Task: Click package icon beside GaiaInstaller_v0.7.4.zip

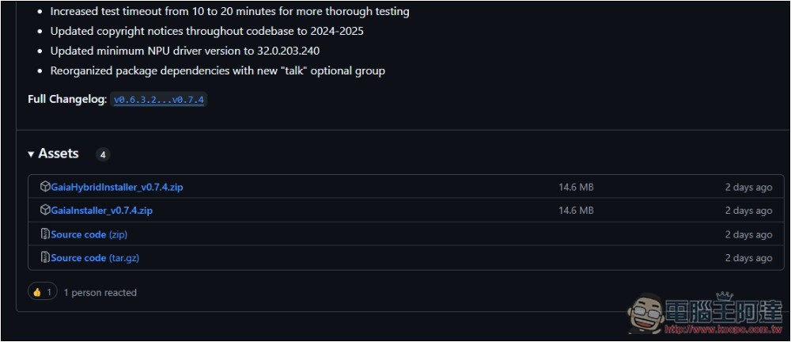Action: [45, 210]
